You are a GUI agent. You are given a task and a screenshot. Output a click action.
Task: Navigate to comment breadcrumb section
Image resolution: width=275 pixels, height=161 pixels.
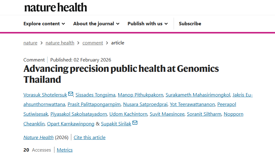93,43
